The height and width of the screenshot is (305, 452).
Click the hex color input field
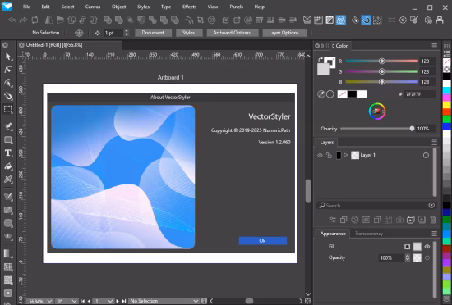[x=420, y=94]
